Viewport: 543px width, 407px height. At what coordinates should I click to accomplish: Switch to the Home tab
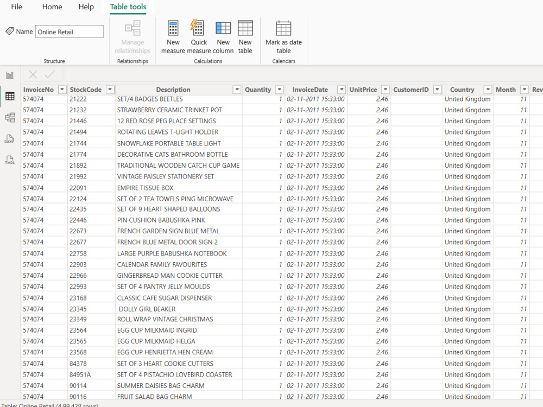(52, 7)
